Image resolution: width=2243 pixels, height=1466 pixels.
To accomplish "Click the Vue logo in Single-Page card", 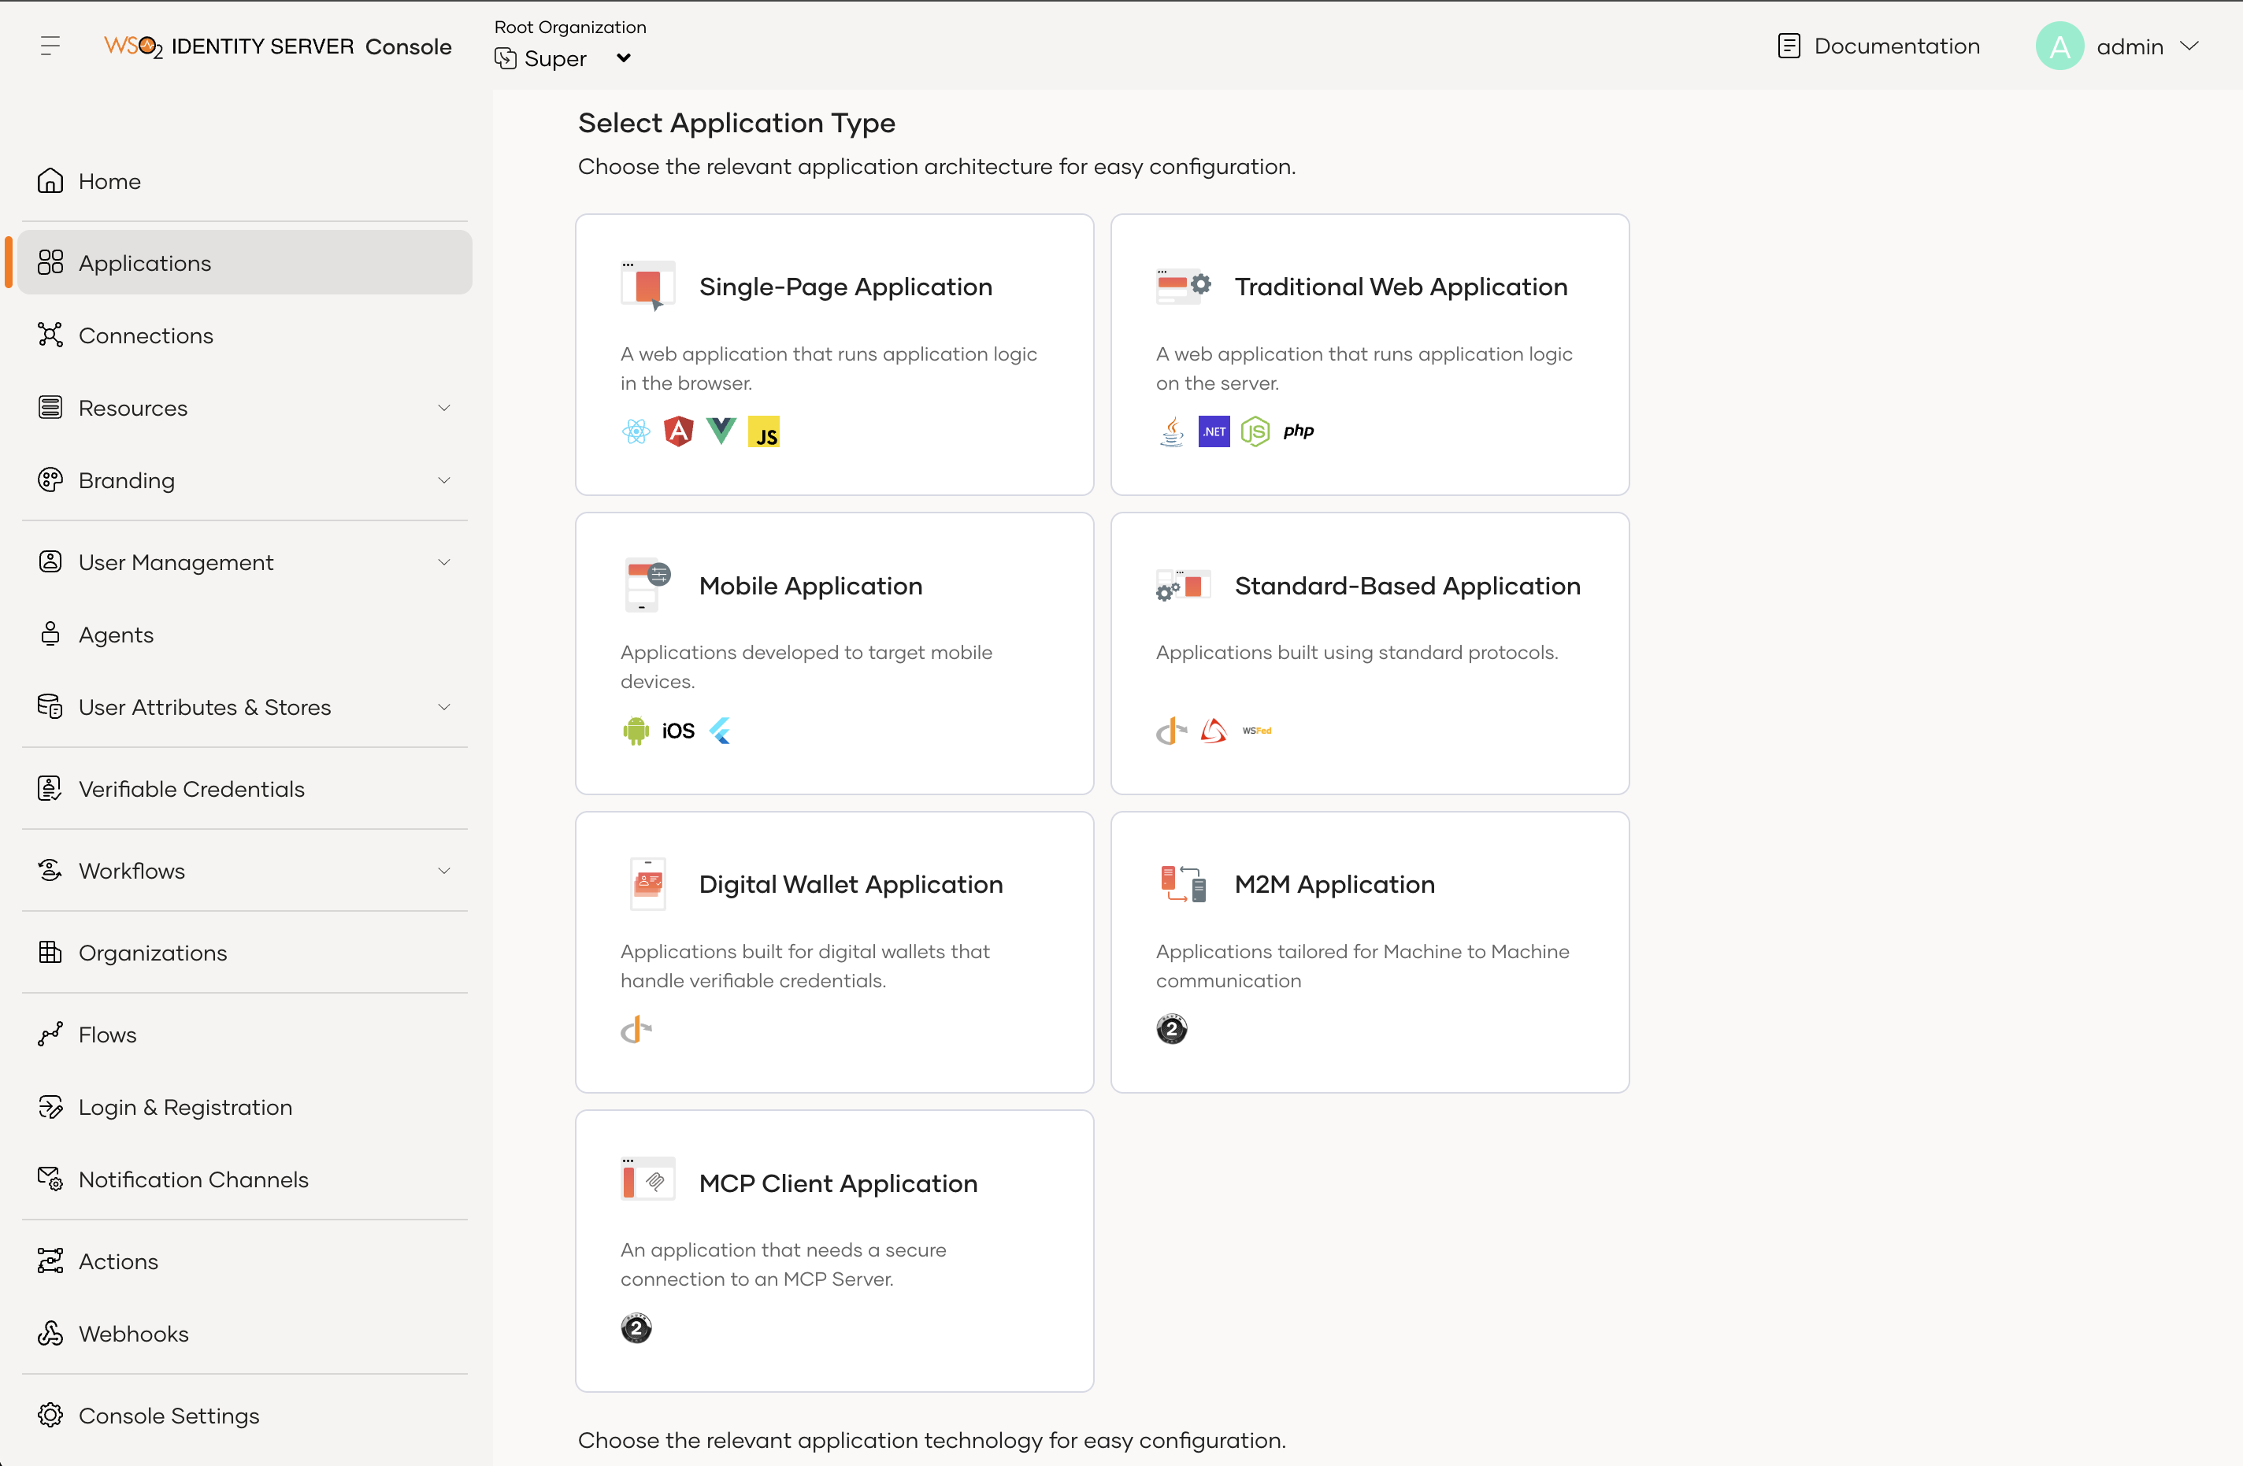I will click(x=721, y=431).
